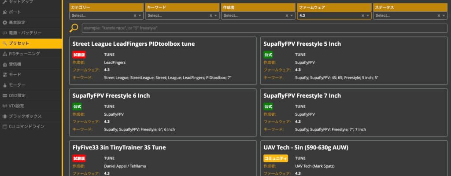Open the カテゴリー Select dropdown

click(106, 15)
